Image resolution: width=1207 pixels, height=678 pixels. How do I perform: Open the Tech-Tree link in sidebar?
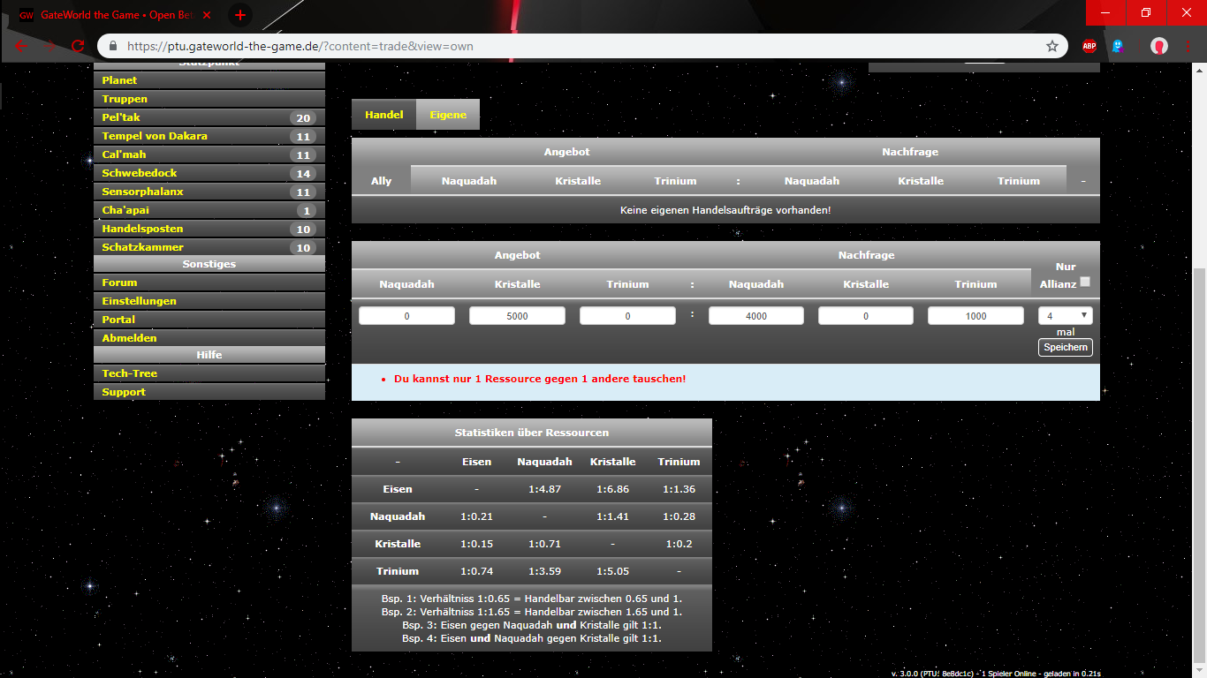point(129,373)
